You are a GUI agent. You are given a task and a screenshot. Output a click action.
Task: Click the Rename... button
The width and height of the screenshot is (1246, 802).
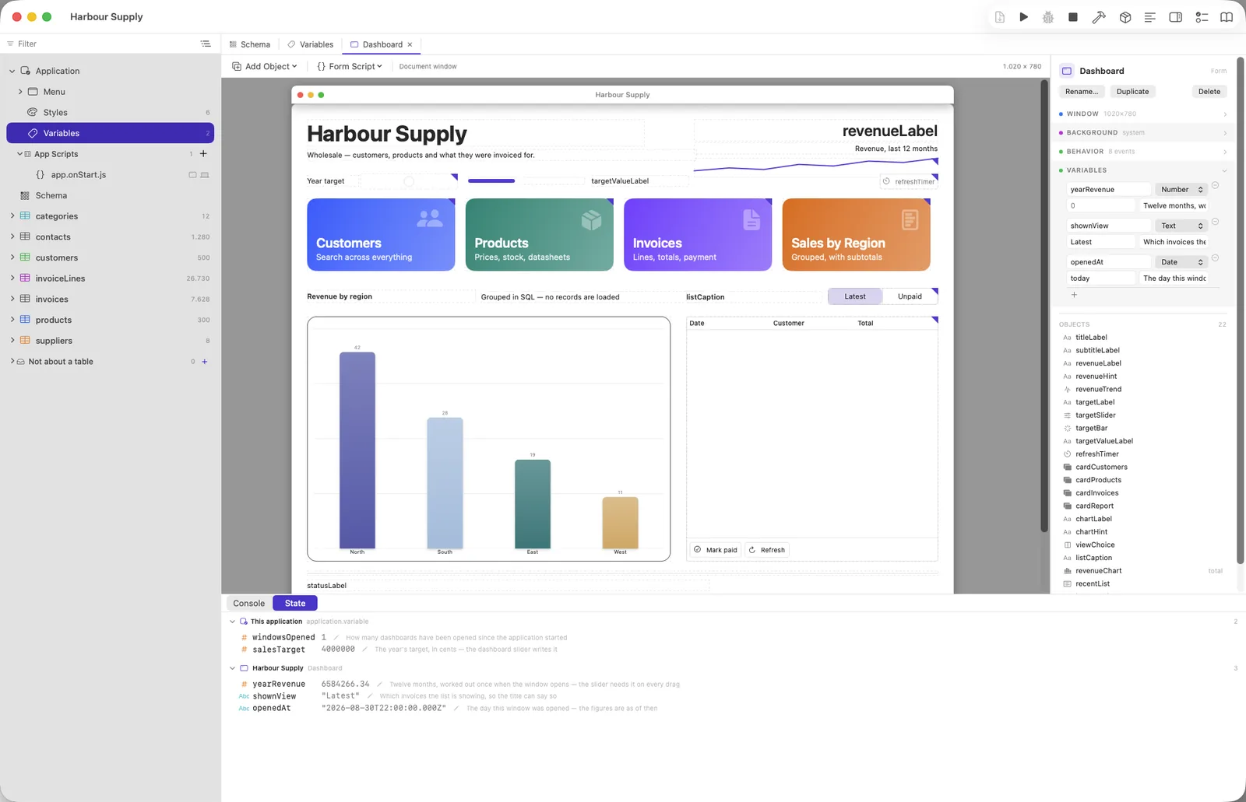(1082, 92)
